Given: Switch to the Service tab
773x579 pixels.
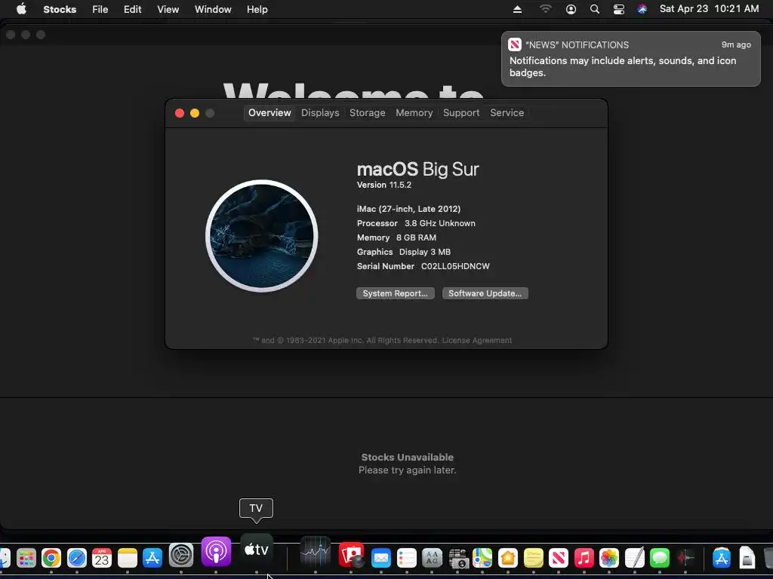Looking at the screenshot, I should pyautogui.click(x=507, y=113).
